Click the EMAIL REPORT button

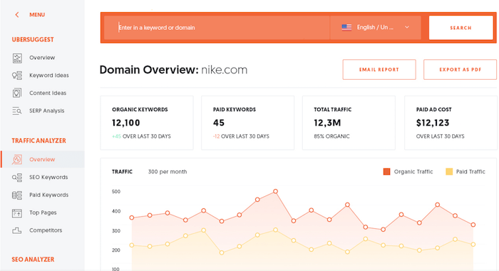tap(379, 69)
